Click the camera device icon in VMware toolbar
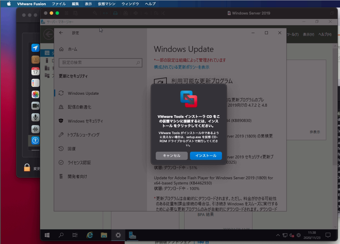 point(126,13)
